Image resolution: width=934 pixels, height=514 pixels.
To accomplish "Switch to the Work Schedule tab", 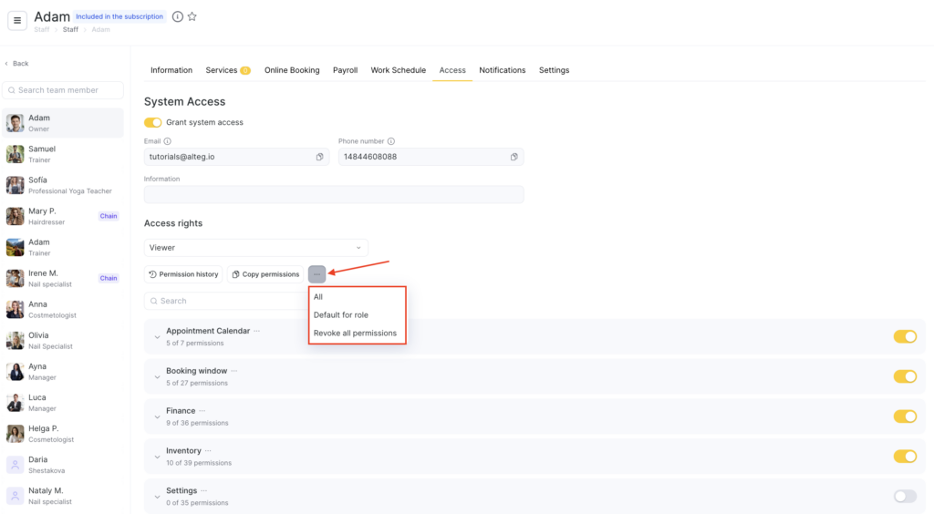I will pos(398,70).
